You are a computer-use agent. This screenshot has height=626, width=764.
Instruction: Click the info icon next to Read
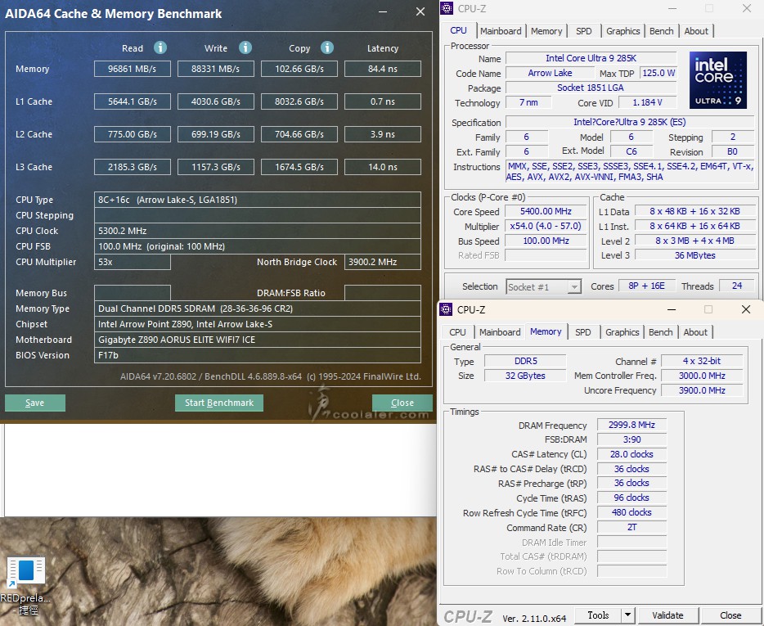coord(160,47)
